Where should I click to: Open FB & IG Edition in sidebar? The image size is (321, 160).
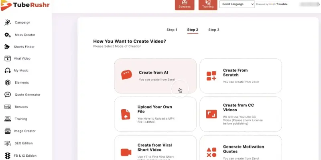25,156
